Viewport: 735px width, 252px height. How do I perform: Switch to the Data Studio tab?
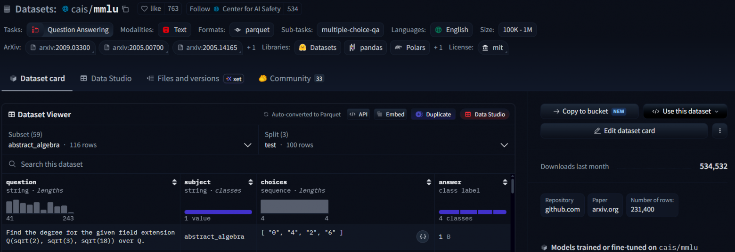click(x=106, y=79)
